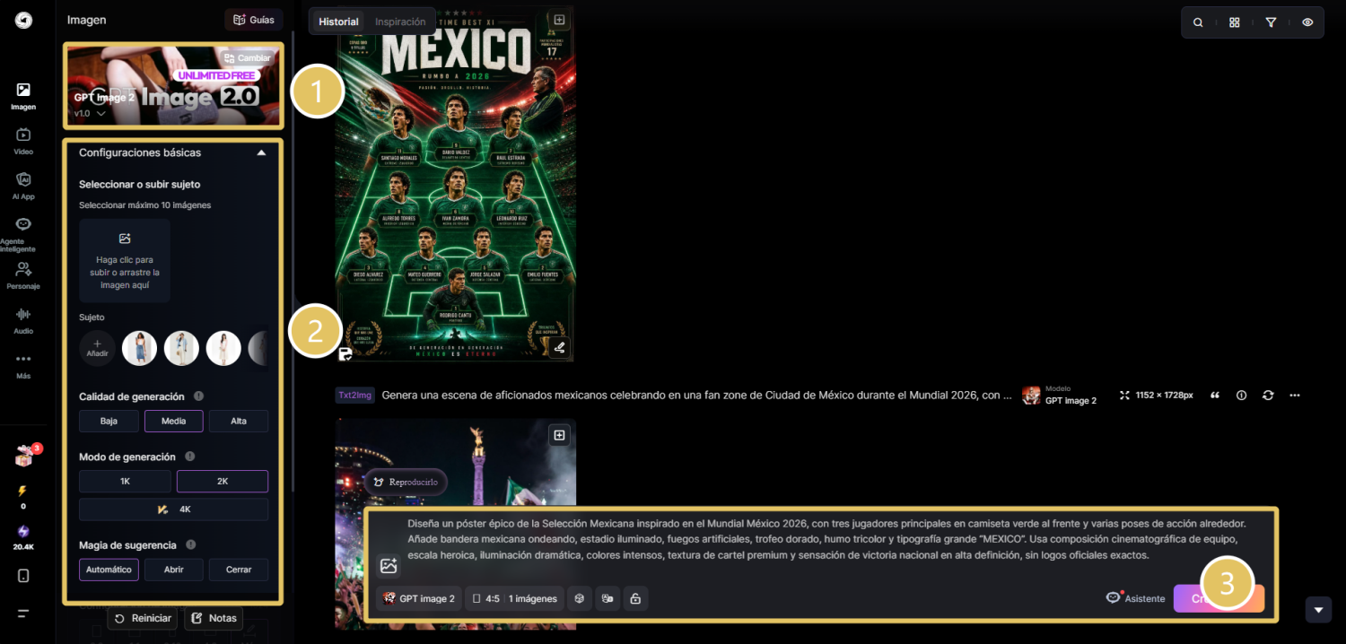Set Magia de sugerencia to Automático
The height and width of the screenshot is (644, 1346).
click(109, 570)
